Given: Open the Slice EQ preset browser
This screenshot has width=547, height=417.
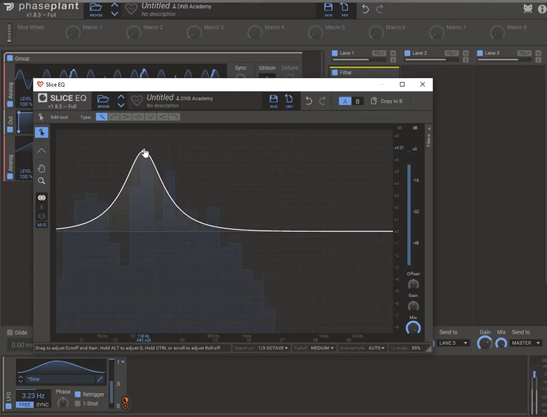Looking at the screenshot, I should [103, 101].
